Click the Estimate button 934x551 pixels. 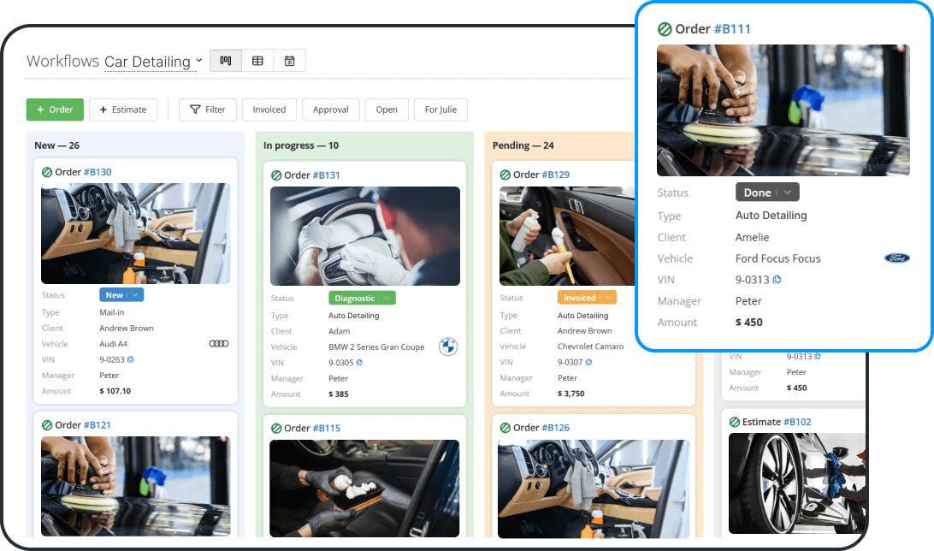click(123, 110)
